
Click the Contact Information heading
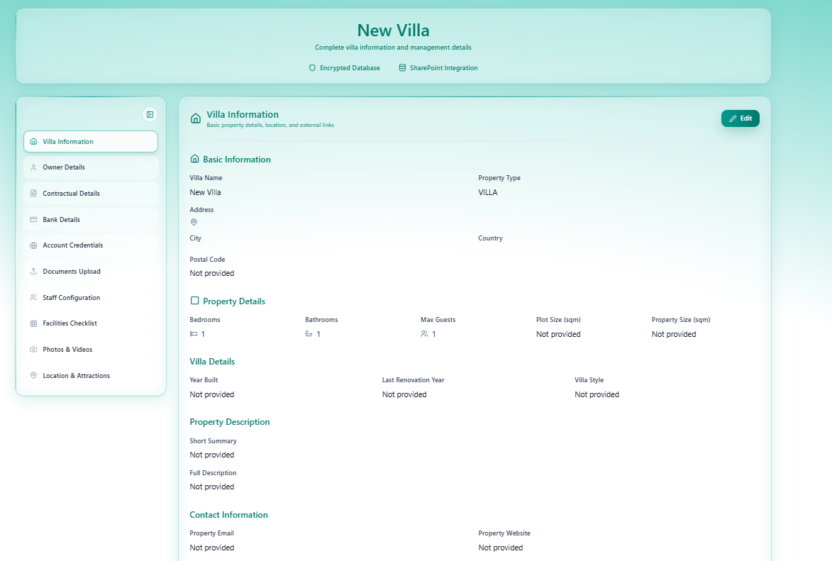(228, 515)
